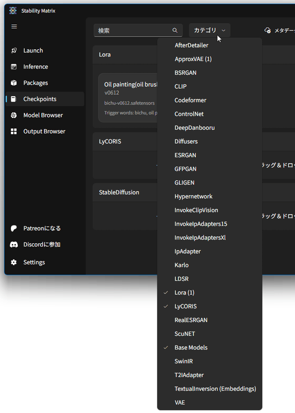Select ESRGAN in category list
Screen dimensions: 295x413
(210, 155)
